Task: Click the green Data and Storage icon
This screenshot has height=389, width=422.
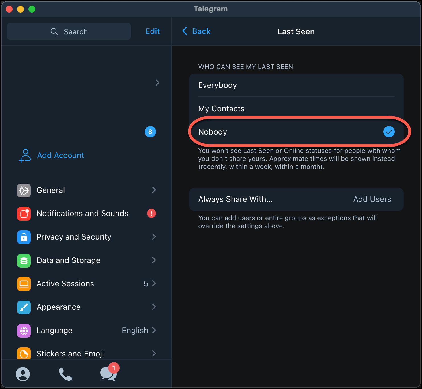Action: point(24,260)
